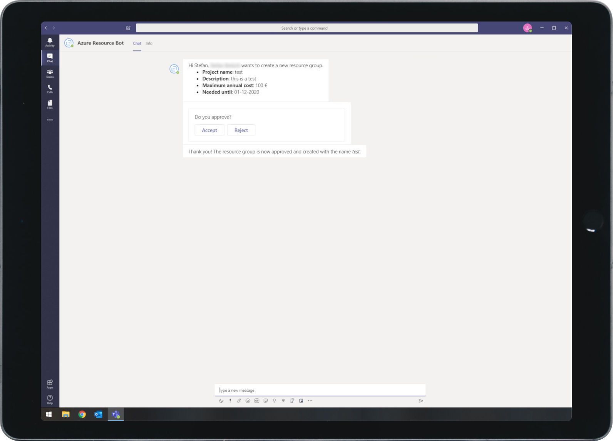Open the sticker picker icon

pyautogui.click(x=266, y=401)
